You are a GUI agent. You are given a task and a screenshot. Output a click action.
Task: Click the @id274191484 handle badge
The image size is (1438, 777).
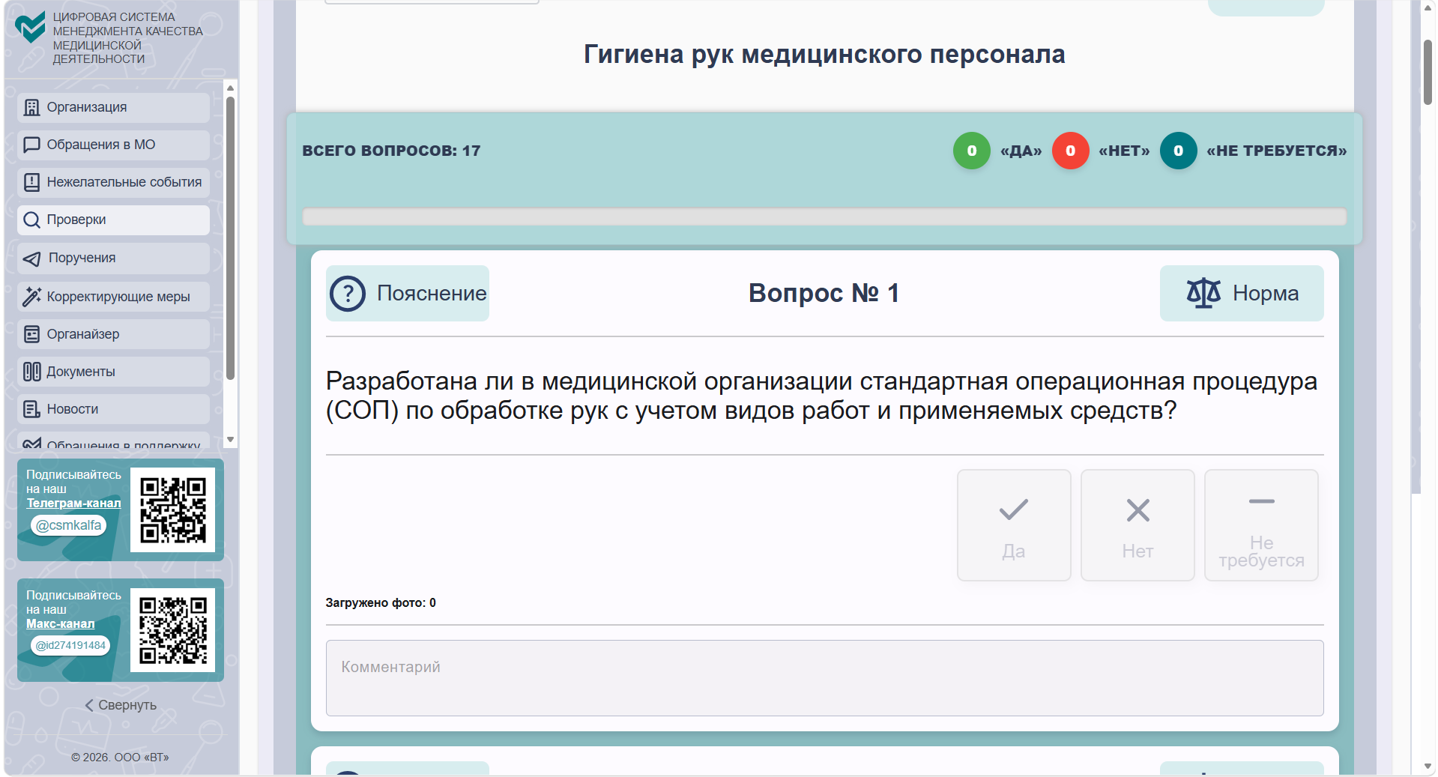coord(70,646)
